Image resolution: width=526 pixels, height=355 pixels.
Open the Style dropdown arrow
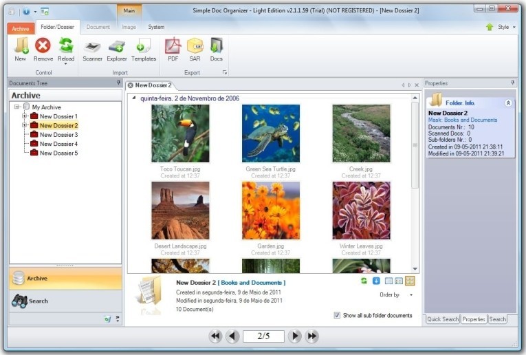[514, 28]
